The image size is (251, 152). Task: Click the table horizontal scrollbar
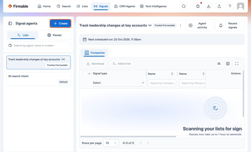pyautogui.click(x=128, y=137)
